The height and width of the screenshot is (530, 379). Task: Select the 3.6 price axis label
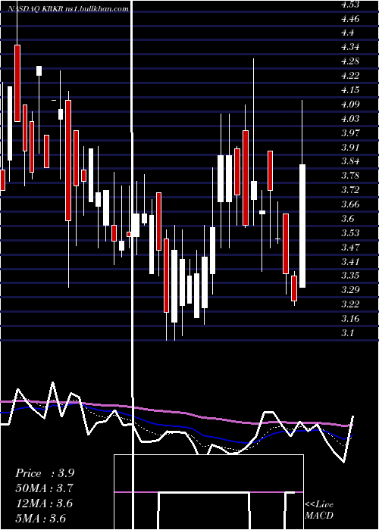pos(347,219)
